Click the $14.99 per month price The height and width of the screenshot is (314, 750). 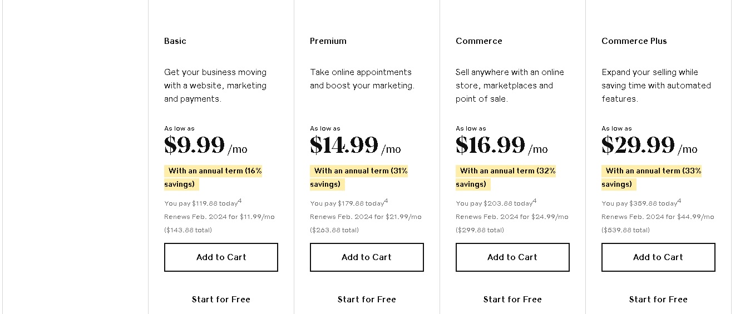tap(356, 146)
